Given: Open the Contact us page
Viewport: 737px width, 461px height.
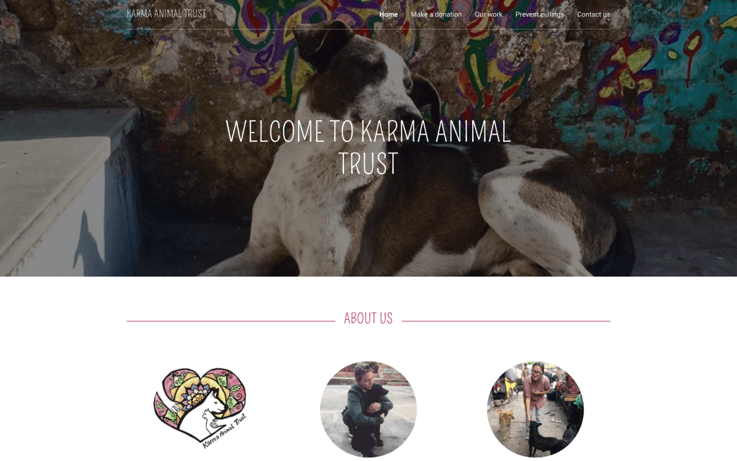Looking at the screenshot, I should 593,14.
